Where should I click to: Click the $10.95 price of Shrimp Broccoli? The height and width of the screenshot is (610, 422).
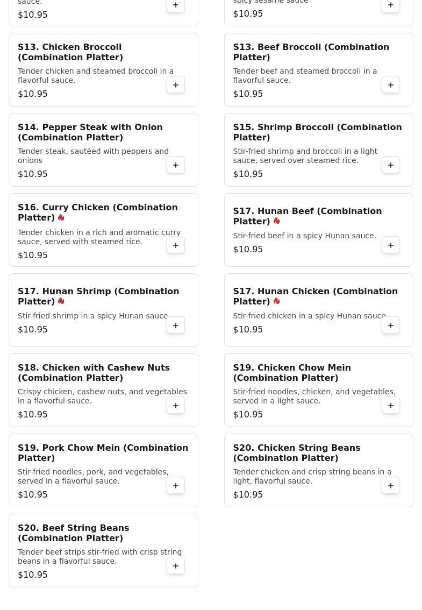click(248, 174)
